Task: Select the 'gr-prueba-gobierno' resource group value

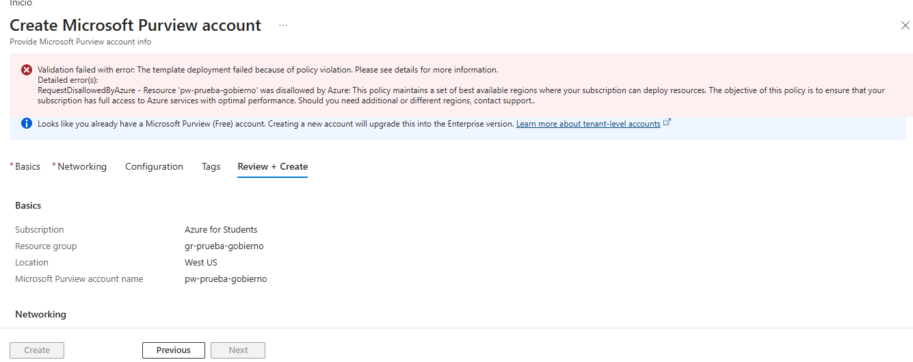Action: point(224,246)
